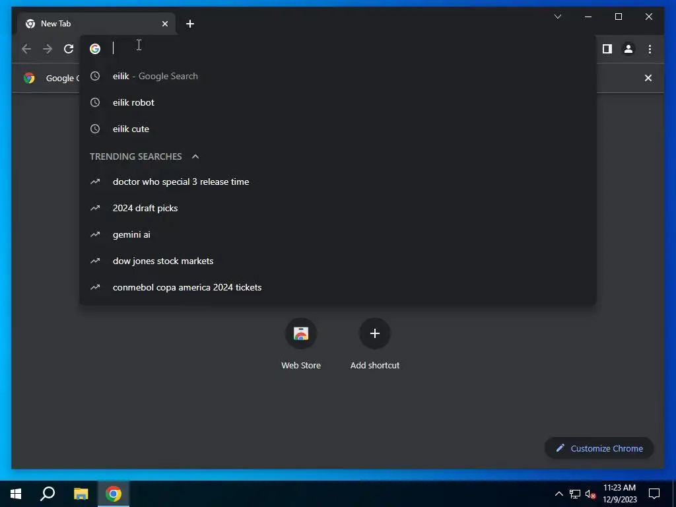Click the Google logo in the address bar
Viewport: 676px width, 507px height.
pyautogui.click(x=95, y=49)
